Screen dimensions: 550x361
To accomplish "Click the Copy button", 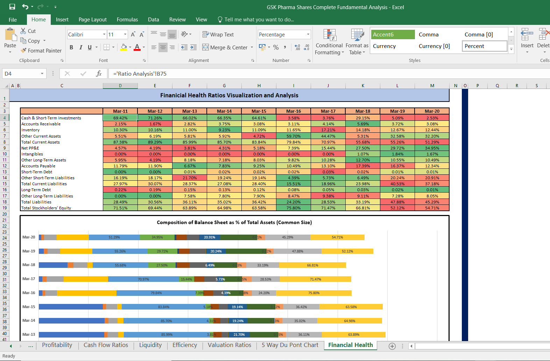I will (x=30, y=41).
